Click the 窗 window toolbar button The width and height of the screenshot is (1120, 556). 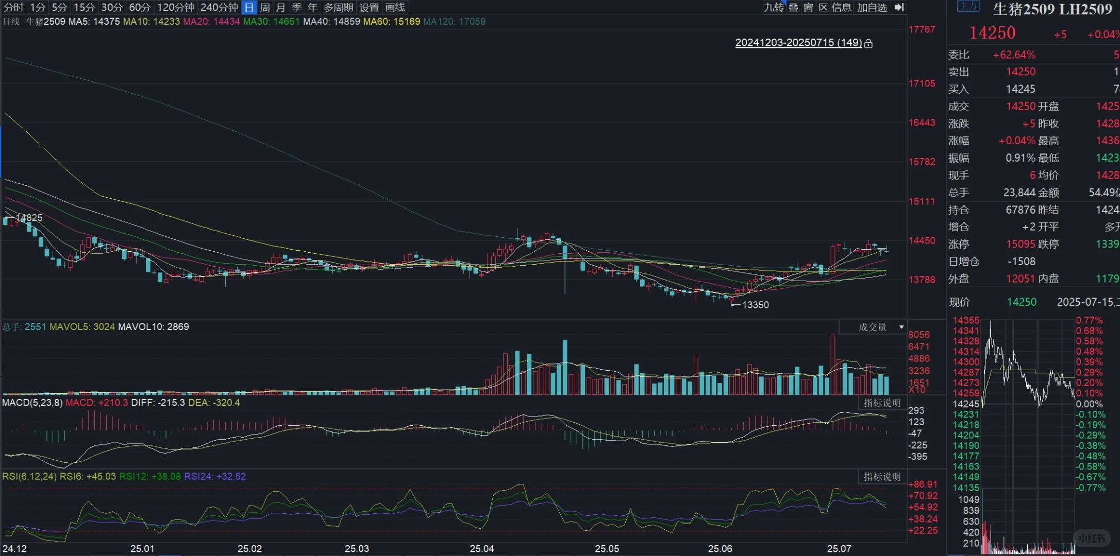point(808,7)
